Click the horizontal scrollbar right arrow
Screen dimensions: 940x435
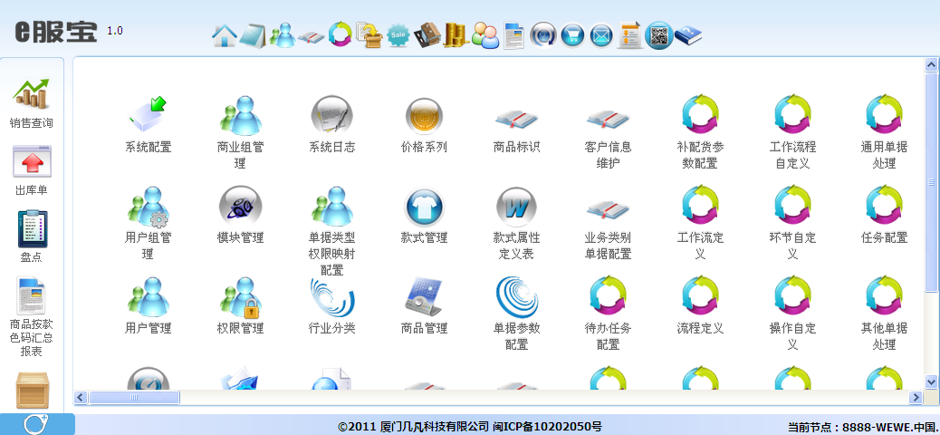[x=916, y=397]
